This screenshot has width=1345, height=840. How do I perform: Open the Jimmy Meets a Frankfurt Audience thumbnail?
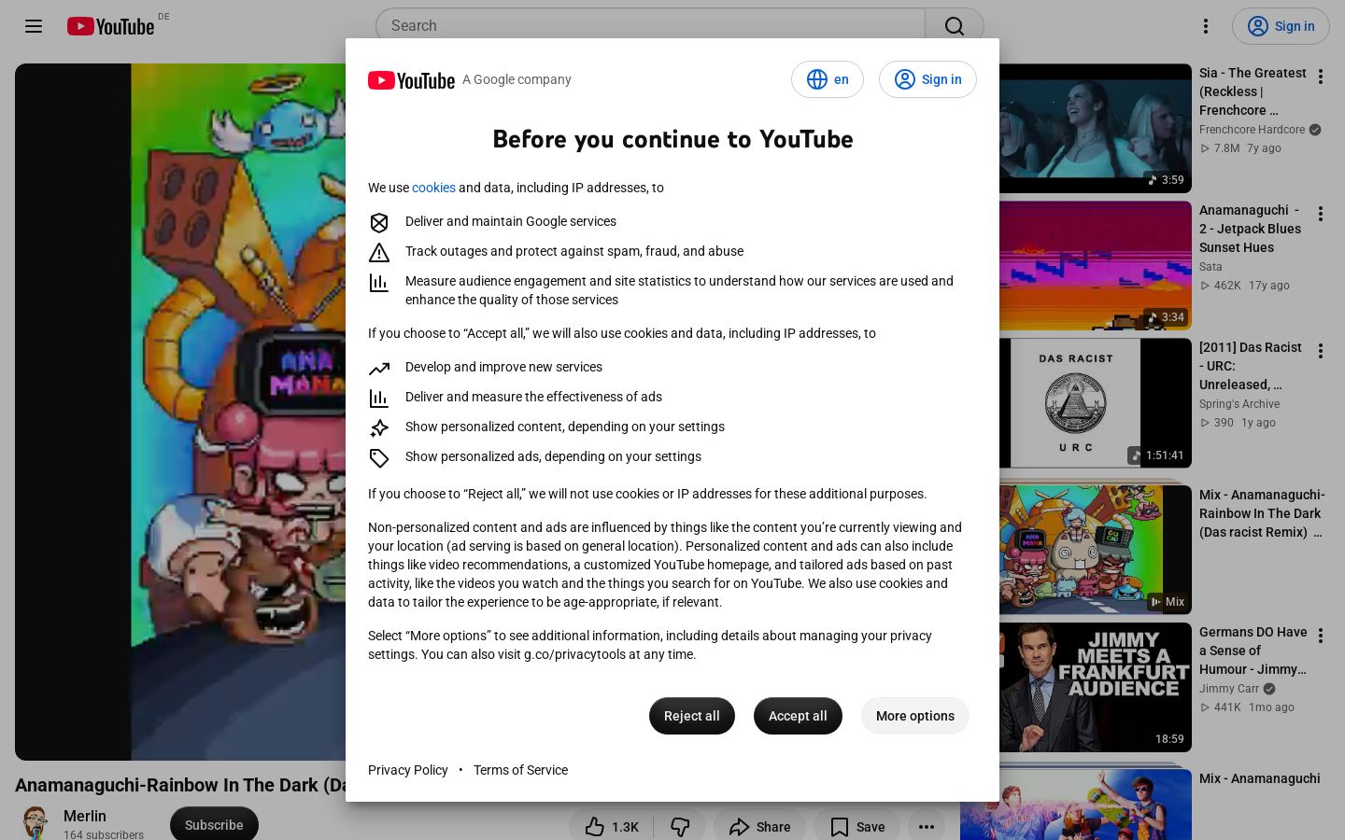pos(1096,687)
